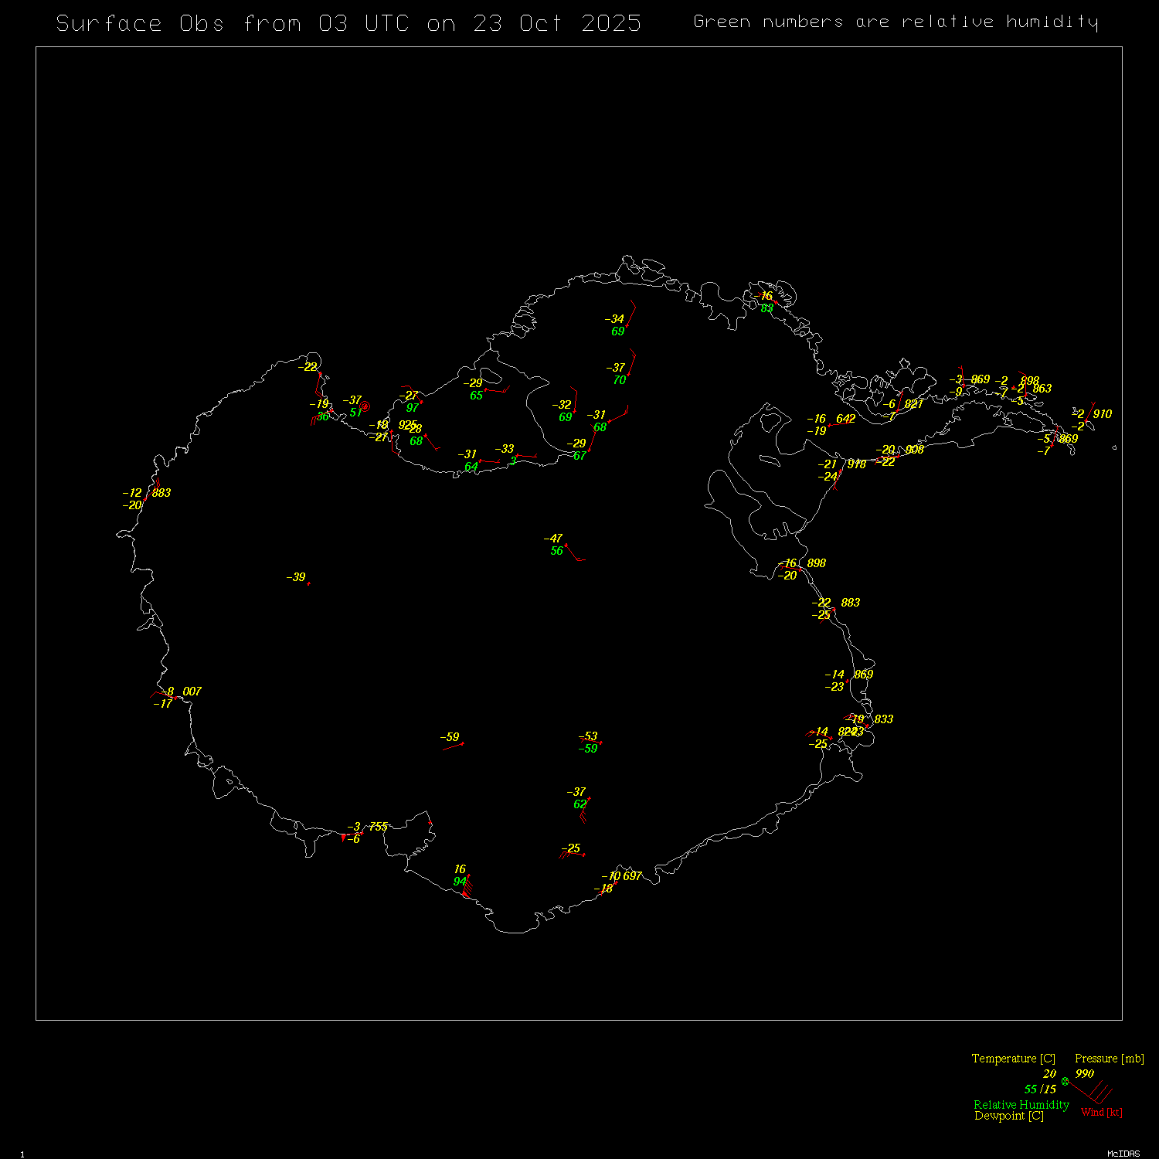Click the pressure reading 642 beside -16
The height and width of the screenshot is (1159, 1159).
(845, 419)
